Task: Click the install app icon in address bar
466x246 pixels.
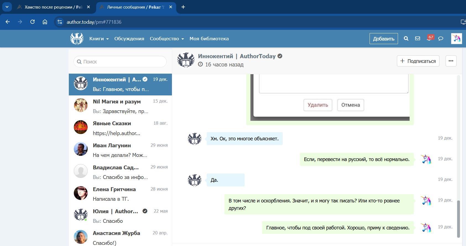Action: coord(463,22)
